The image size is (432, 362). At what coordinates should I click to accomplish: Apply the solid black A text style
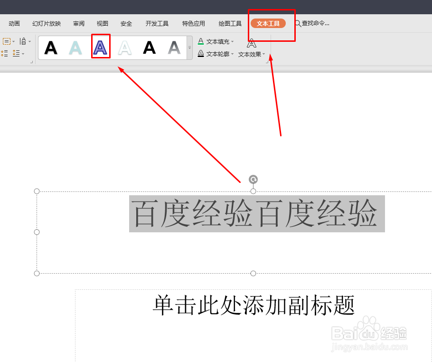(x=150, y=48)
